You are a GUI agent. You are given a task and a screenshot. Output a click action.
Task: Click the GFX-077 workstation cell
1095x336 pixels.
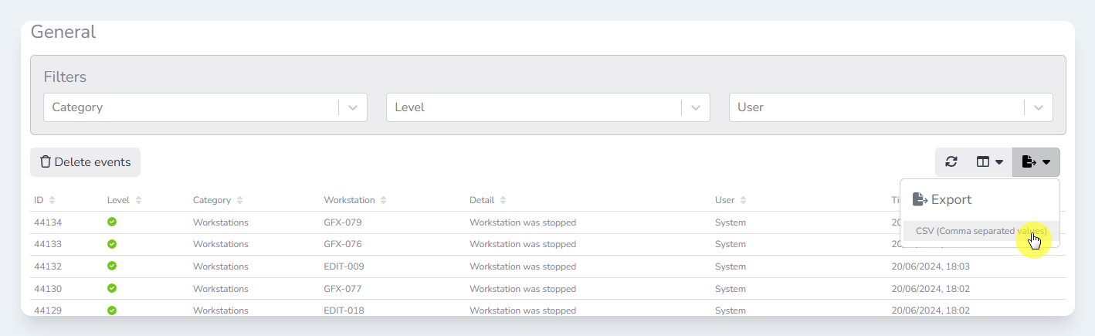pos(343,289)
